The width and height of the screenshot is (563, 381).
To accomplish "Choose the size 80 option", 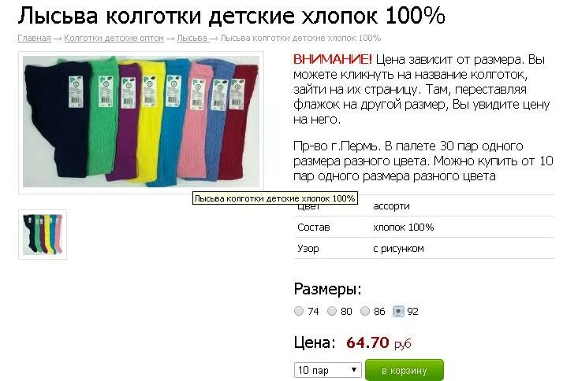I will [332, 311].
